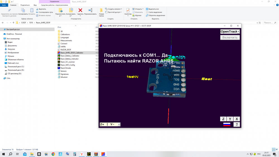Click Cut (Вырезать) scissors icon

[37, 9]
